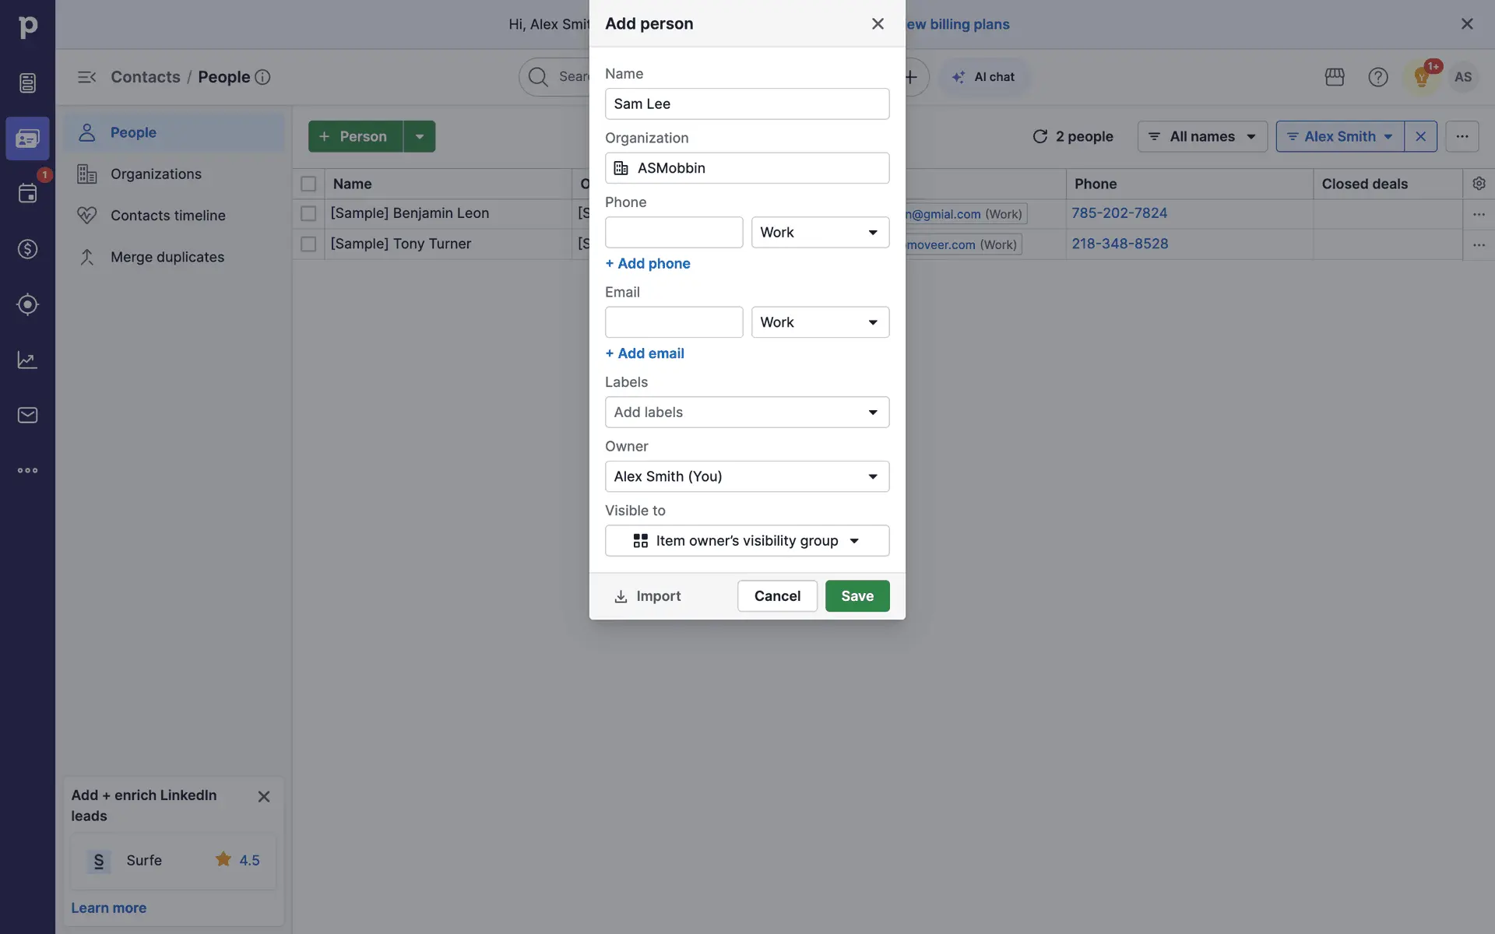Click into the Email input field
The image size is (1495, 934).
click(674, 322)
